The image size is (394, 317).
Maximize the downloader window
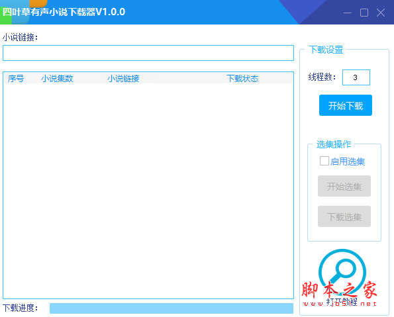pos(364,13)
